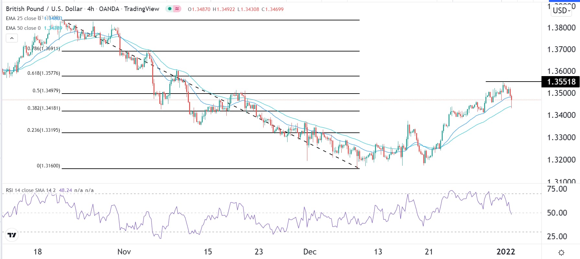The width and height of the screenshot is (580, 259).
Task: Select the EMA 50 close indicator legend
Action: coord(23,28)
